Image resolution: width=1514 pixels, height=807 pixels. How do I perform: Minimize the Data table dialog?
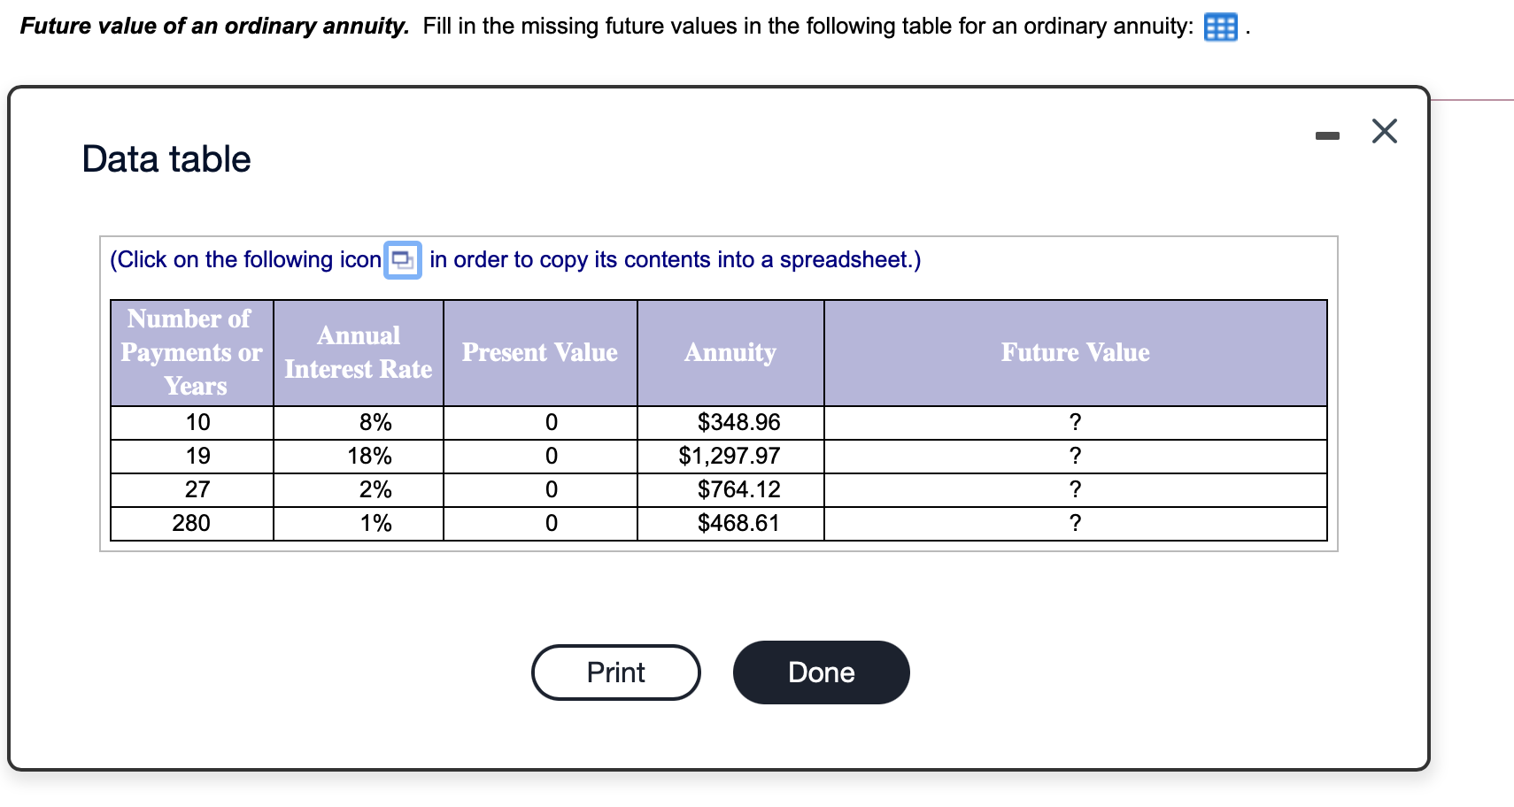tap(1327, 135)
